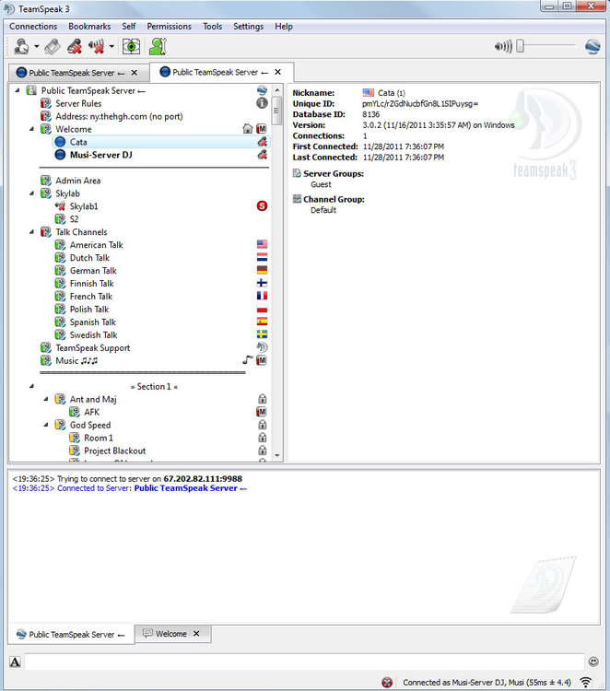Viewport: 610px width, 691px height.
Task: Open the Permissions menu
Action: pos(170,27)
